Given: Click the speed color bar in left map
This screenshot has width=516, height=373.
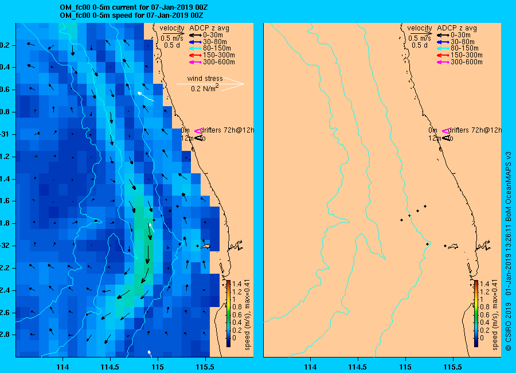Looking at the screenshot, I should click(x=228, y=313).
